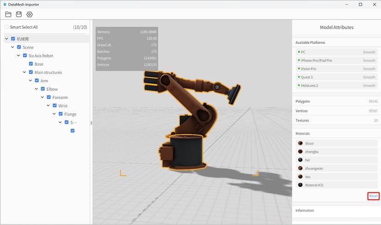Viewport: 381px width, 225px height.
Task: Select the iPhone Pro/iPad Pro platform row
Action: point(337,60)
